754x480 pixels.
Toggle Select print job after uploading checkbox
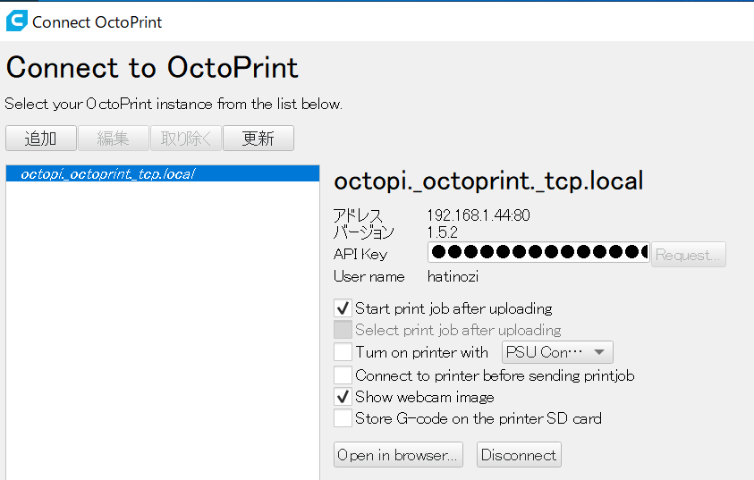[x=343, y=330]
